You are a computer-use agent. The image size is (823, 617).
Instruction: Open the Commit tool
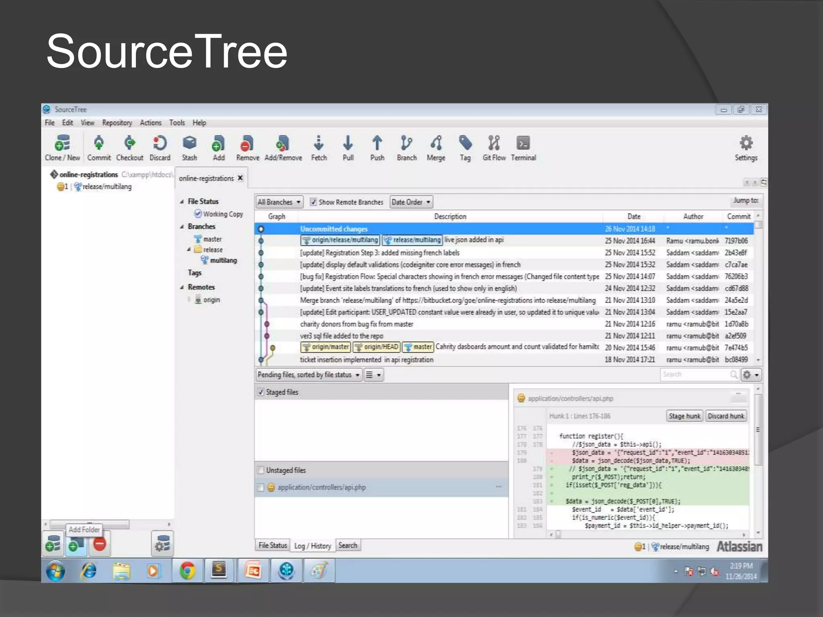[x=99, y=148]
